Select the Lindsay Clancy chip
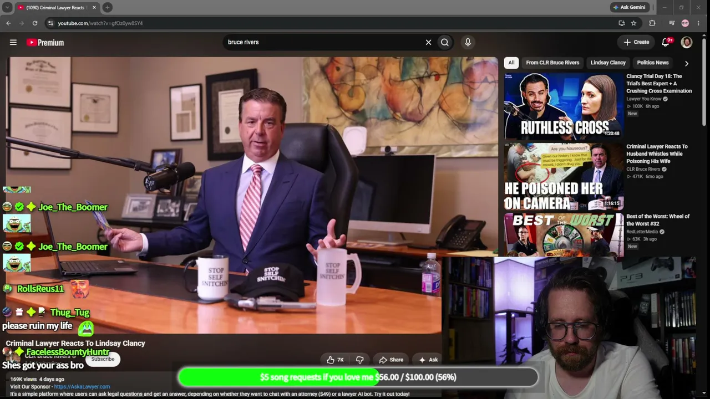The width and height of the screenshot is (710, 399). click(608, 63)
